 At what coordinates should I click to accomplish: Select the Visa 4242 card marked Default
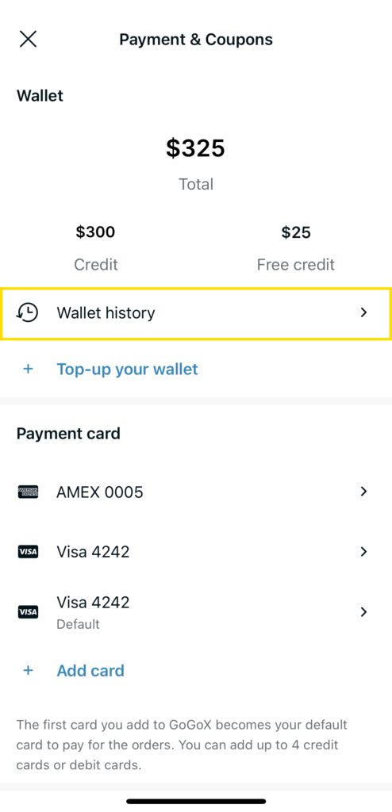pyautogui.click(x=196, y=612)
